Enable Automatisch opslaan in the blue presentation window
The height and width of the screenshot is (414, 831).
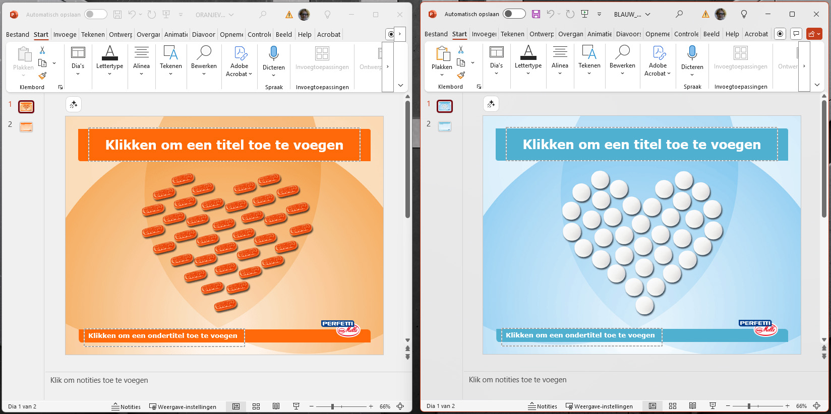(514, 14)
